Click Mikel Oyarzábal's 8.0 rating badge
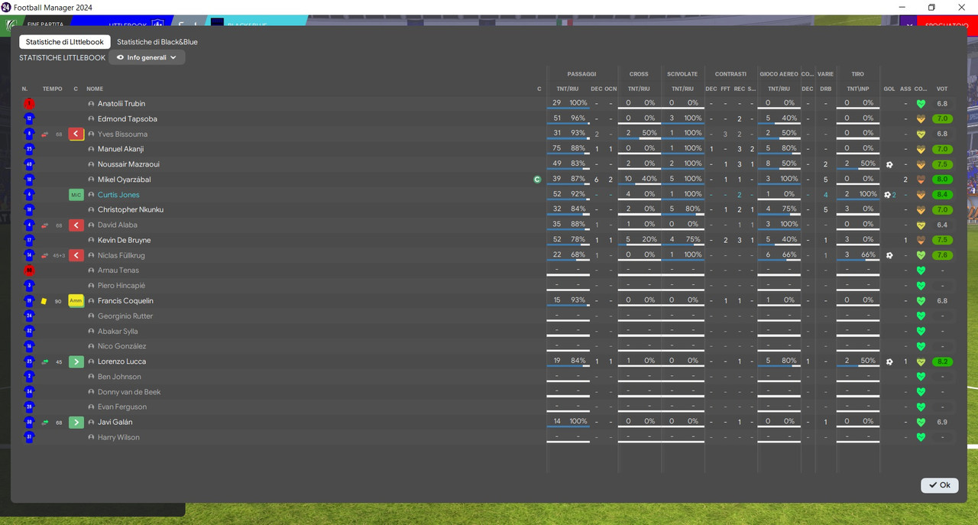 (x=942, y=180)
